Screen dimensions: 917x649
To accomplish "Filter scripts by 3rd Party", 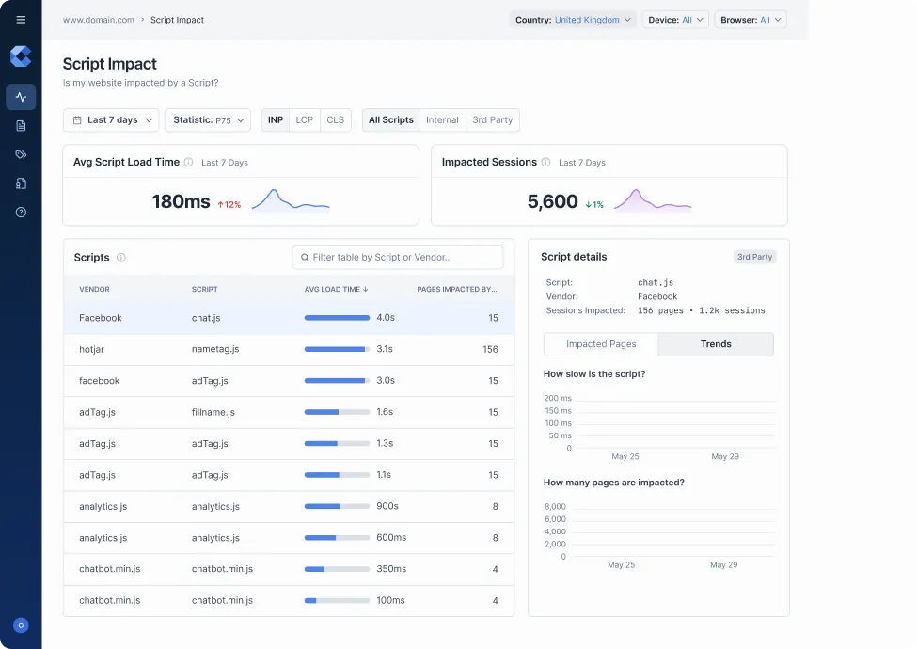I will pos(493,120).
